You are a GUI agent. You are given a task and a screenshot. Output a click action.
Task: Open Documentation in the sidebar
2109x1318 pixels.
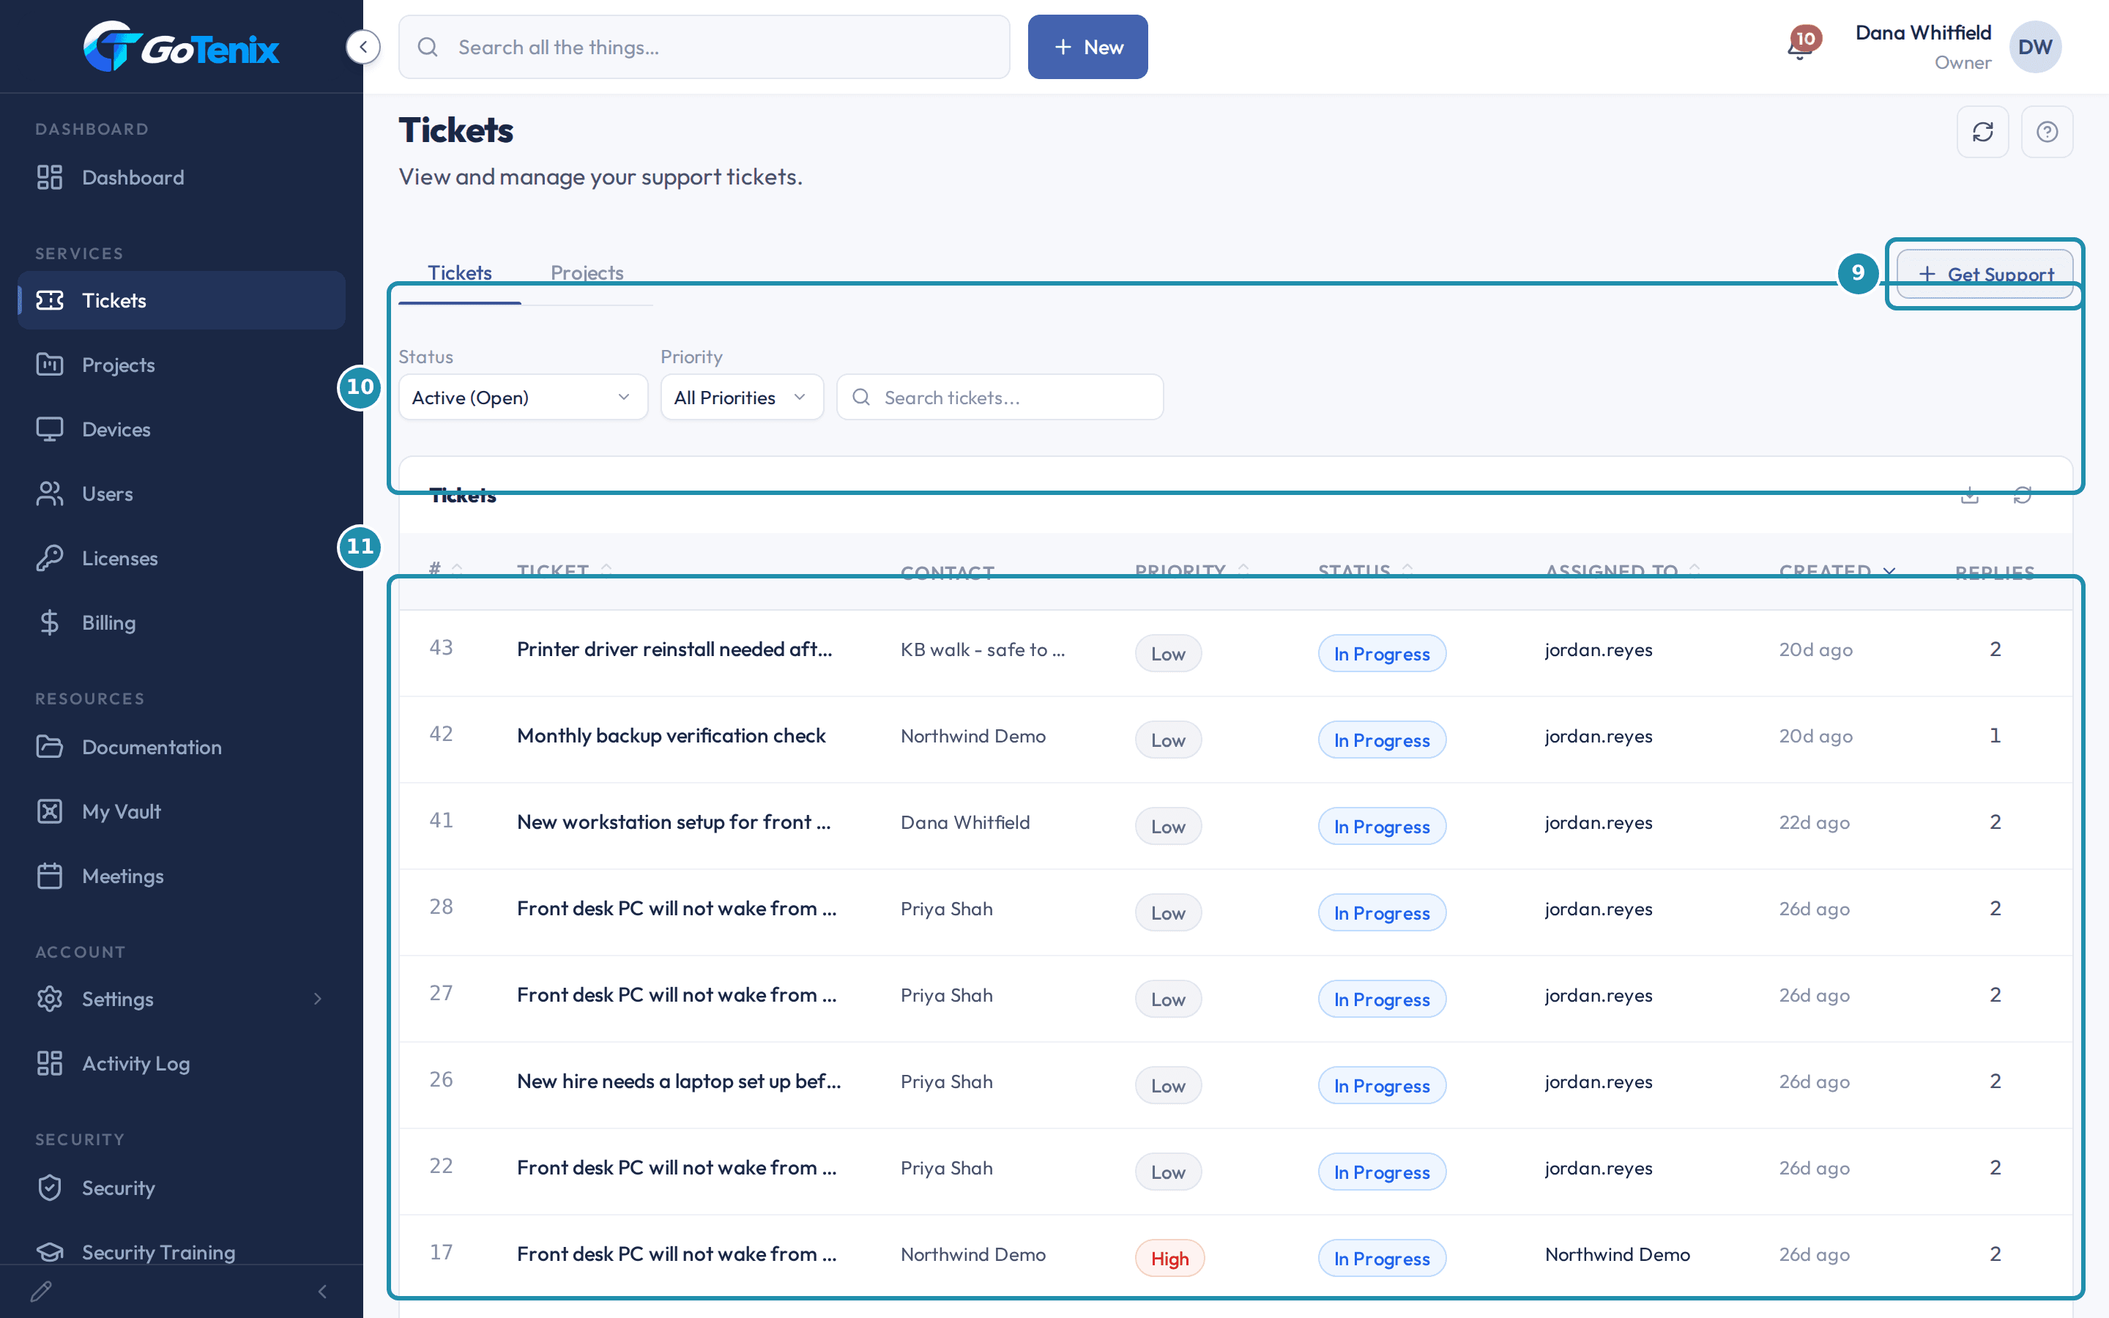click(182, 747)
